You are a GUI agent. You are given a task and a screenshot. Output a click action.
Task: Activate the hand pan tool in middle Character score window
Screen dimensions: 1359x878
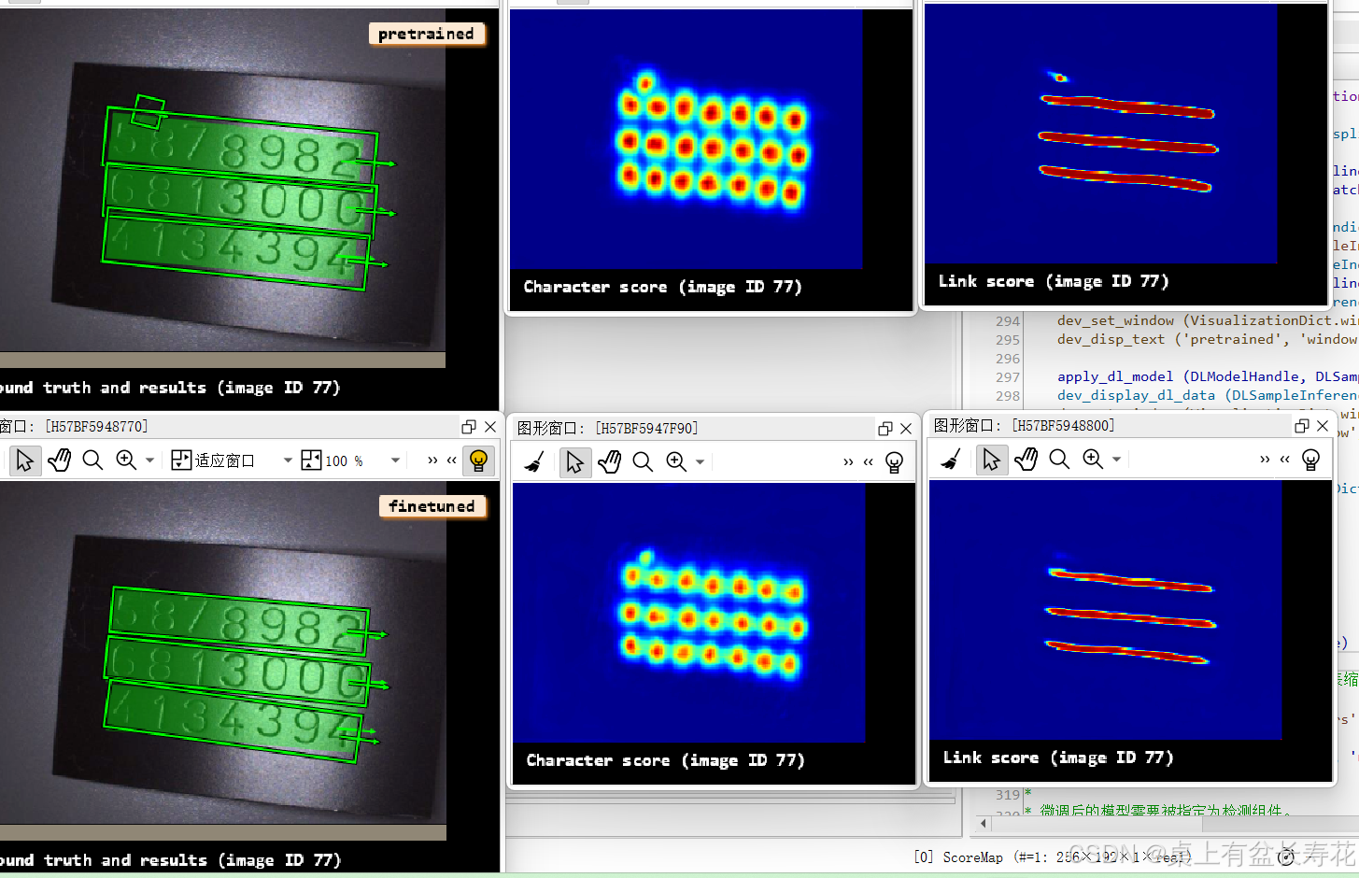609,460
